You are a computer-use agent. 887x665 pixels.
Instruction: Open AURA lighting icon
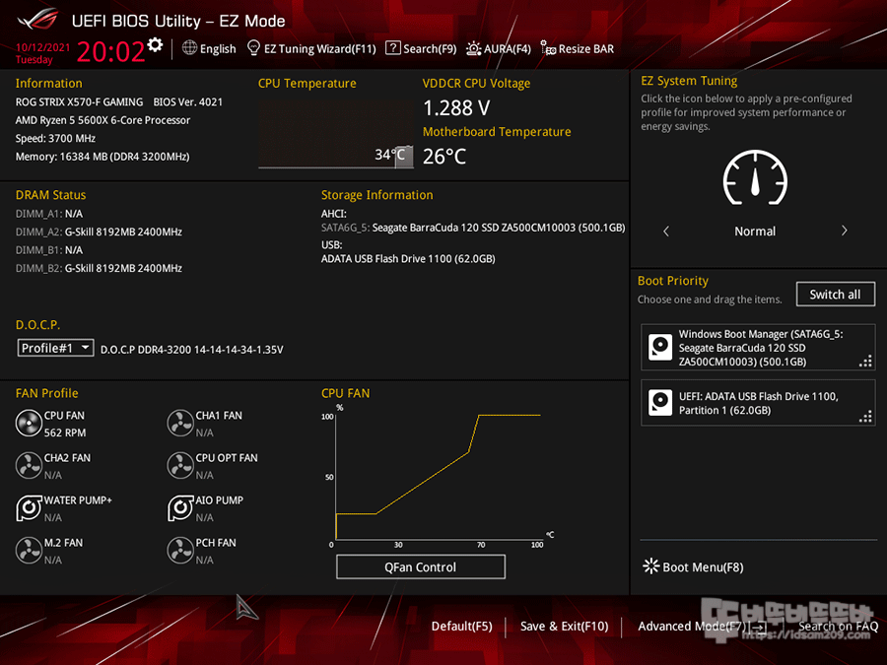pyautogui.click(x=473, y=48)
